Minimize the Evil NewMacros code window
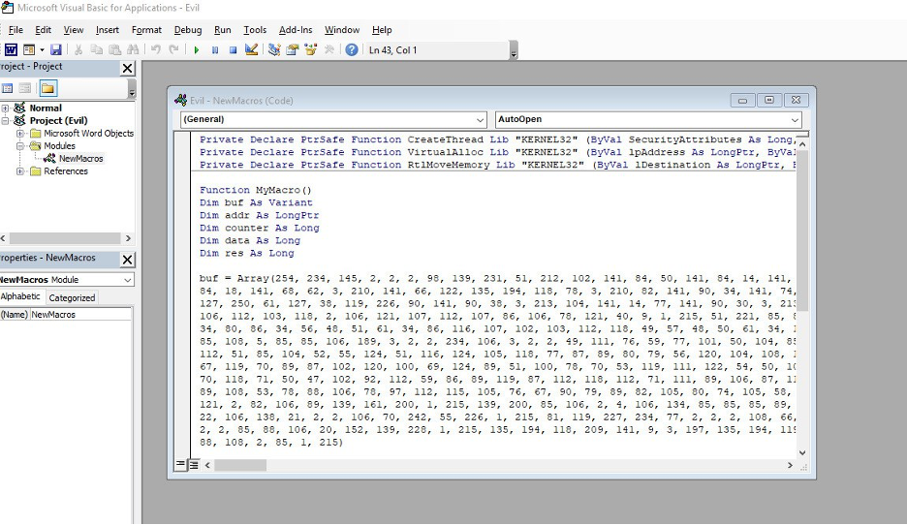Viewport: 907px width, 525px height. 742,101
